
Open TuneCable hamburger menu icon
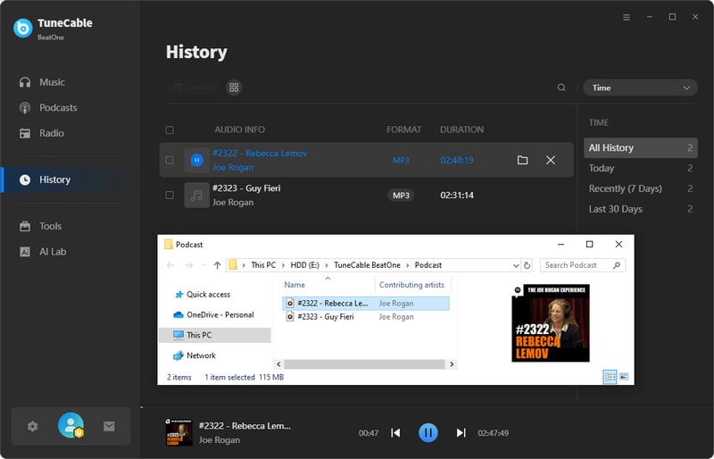pos(627,17)
